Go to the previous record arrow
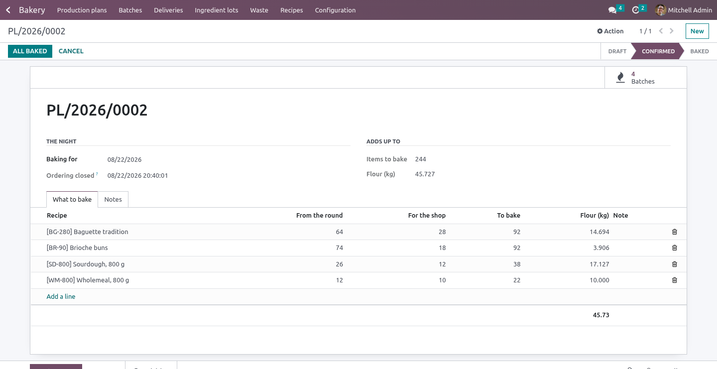The height and width of the screenshot is (369, 717). [x=661, y=31]
